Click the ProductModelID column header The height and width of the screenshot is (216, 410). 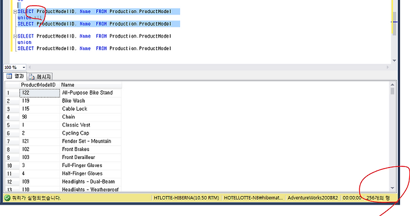pos(39,85)
